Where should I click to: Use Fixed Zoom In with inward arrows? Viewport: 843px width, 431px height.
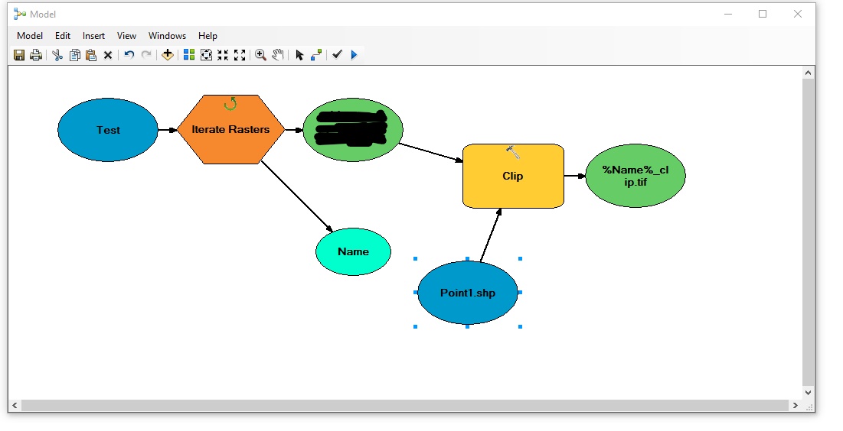[x=223, y=55]
